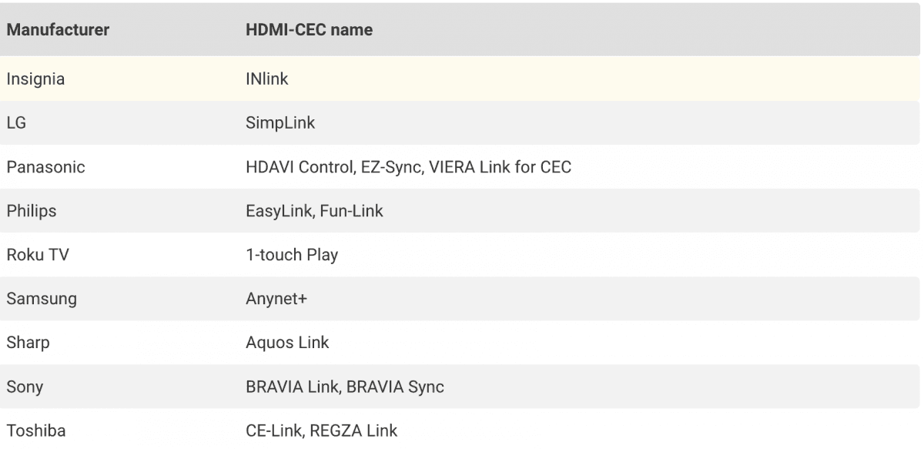Select the Philips manufacturer cell

coord(32,210)
